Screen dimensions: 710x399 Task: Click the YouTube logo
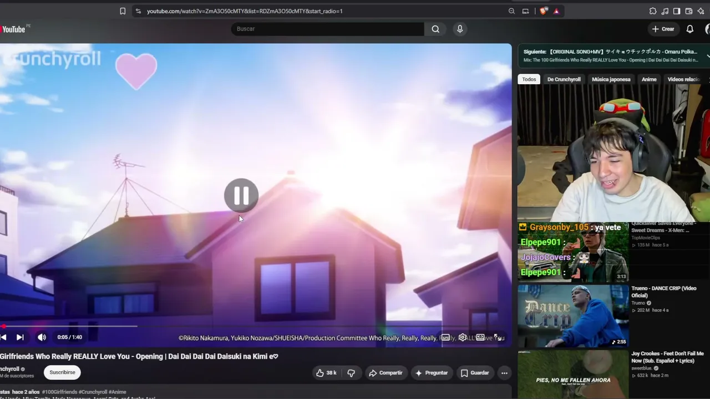point(14,29)
